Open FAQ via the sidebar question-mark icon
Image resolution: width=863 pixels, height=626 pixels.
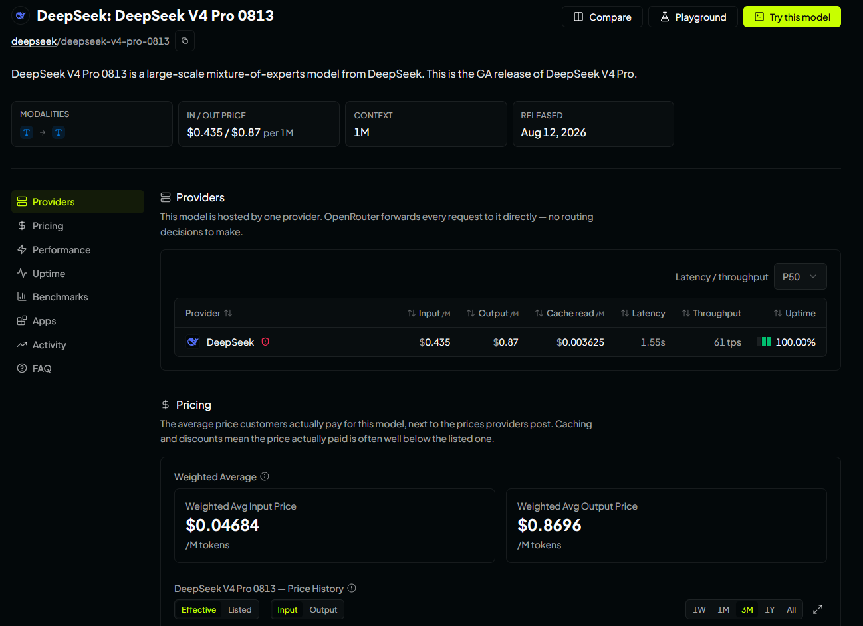pos(22,368)
